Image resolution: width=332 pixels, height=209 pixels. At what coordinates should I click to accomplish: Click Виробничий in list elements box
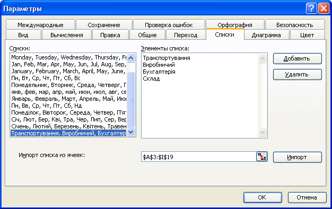pos(159,65)
